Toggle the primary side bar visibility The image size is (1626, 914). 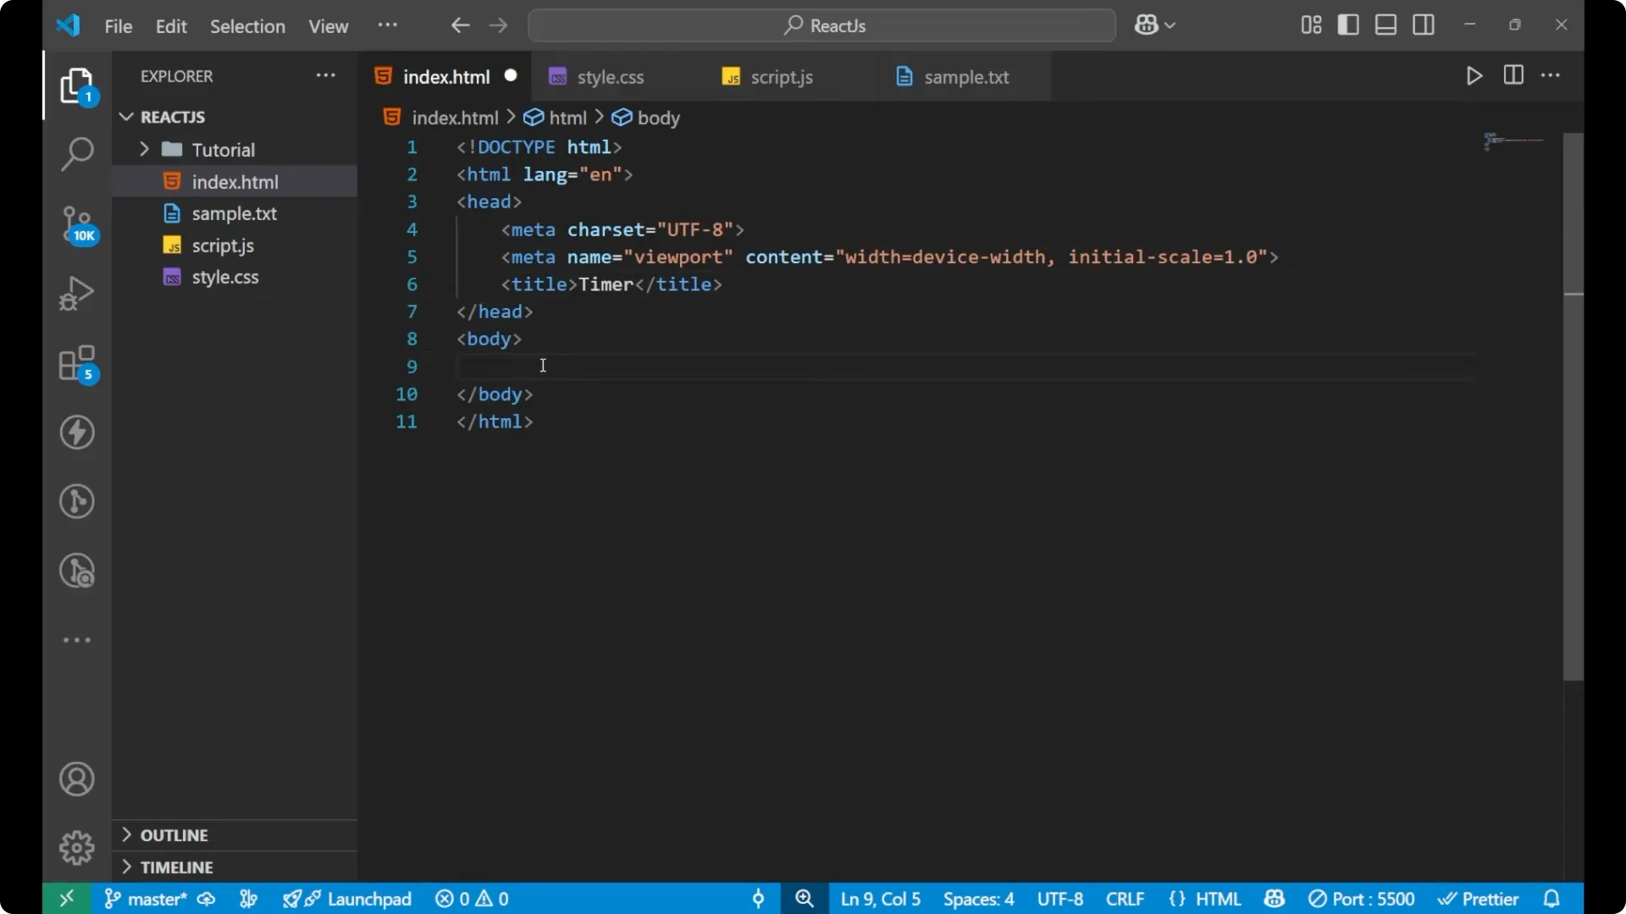[1349, 25]
